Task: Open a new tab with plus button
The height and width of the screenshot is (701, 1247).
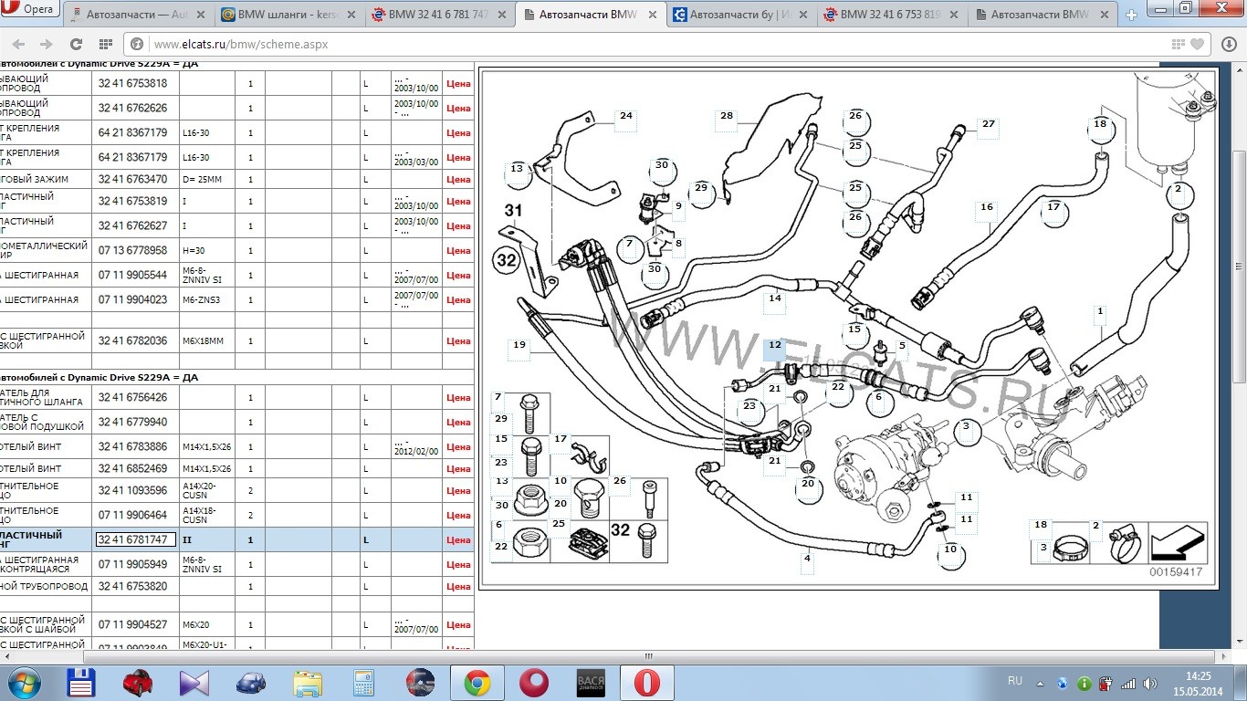Action: [x=1131, y=15]
